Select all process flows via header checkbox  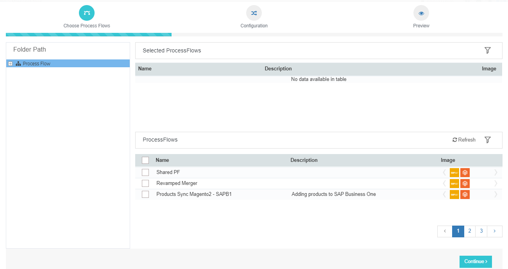[145, 160]
